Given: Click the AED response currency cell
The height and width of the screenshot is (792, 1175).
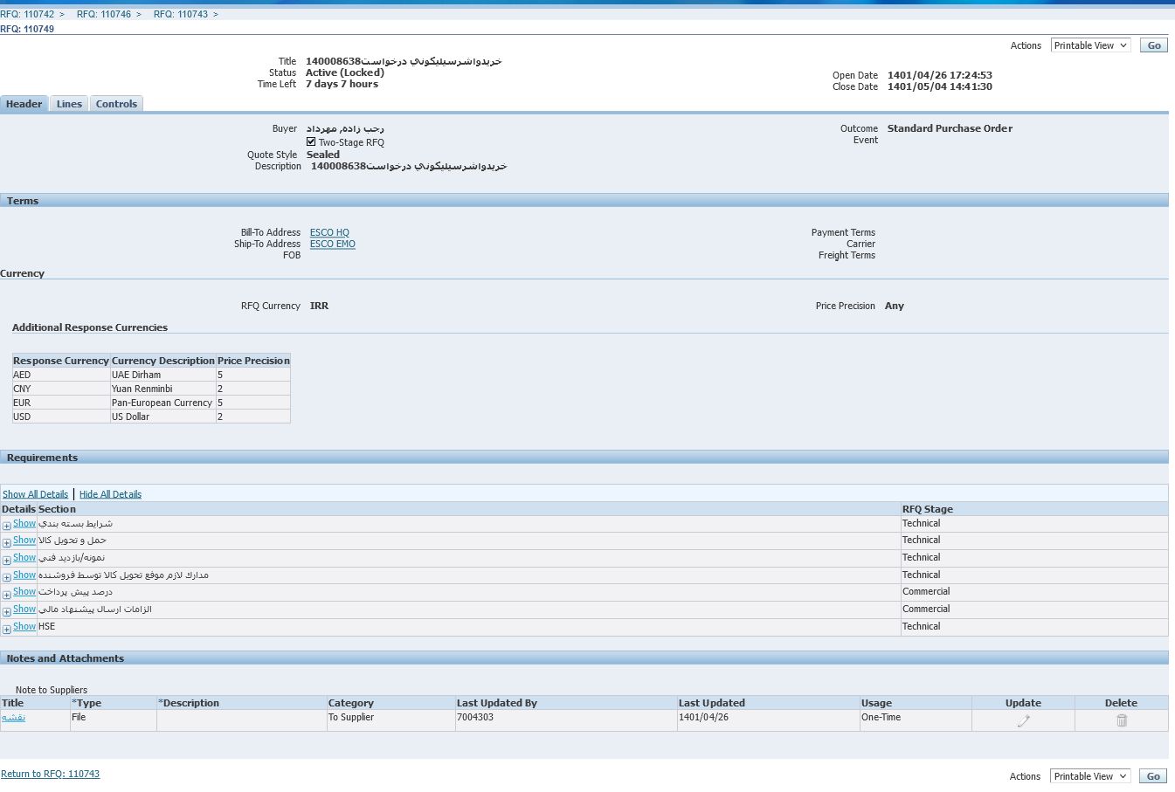Looking at the screenshot, I should [60, 375].
